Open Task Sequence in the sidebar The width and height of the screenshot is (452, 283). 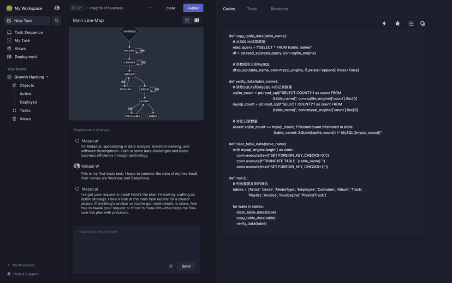(28, 32)
